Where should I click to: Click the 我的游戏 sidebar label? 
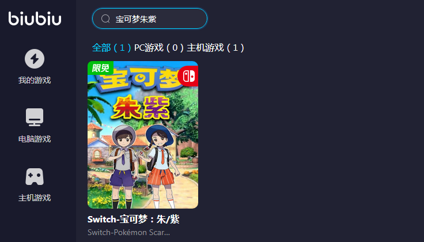(35, 80)
